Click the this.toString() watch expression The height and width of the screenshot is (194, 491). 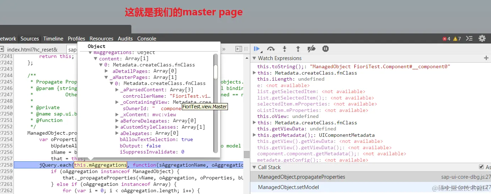click(354, 66)
